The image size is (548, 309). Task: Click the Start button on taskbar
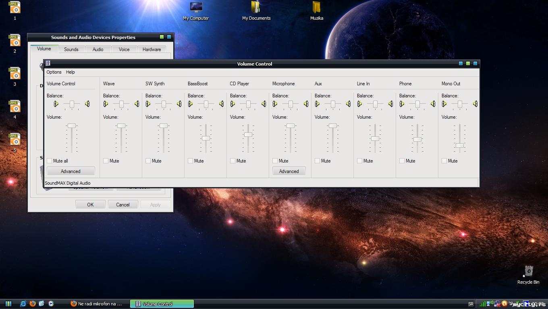click(x=8, y=304)
